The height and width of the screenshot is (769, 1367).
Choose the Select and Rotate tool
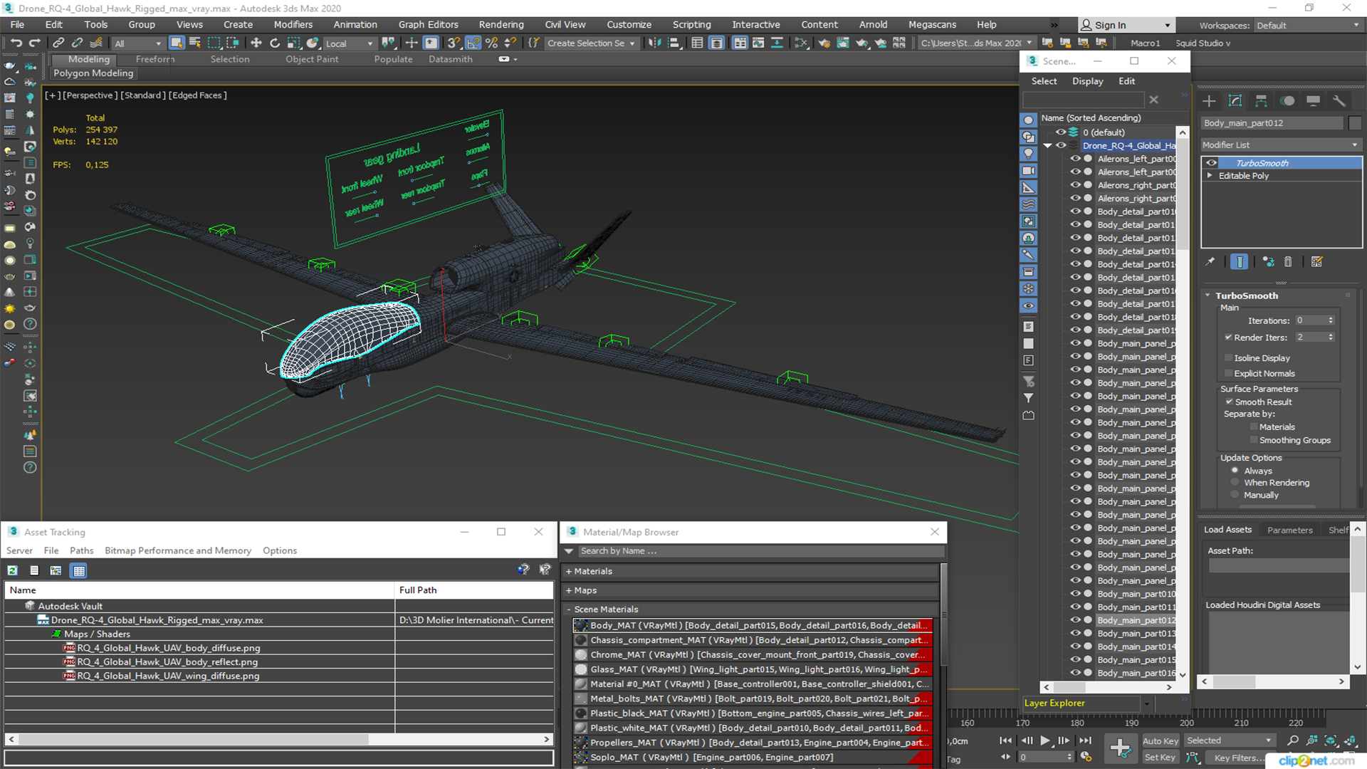[275, 43]
